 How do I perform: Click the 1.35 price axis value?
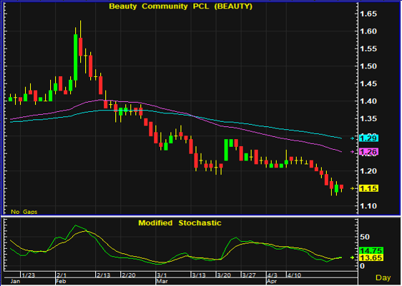coord(368,118)
